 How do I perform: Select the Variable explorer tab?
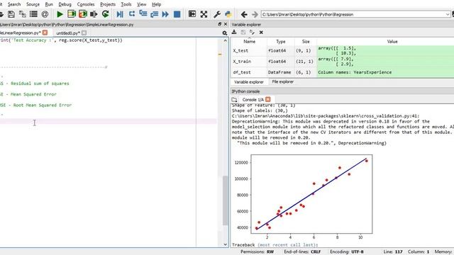(249, 82)
